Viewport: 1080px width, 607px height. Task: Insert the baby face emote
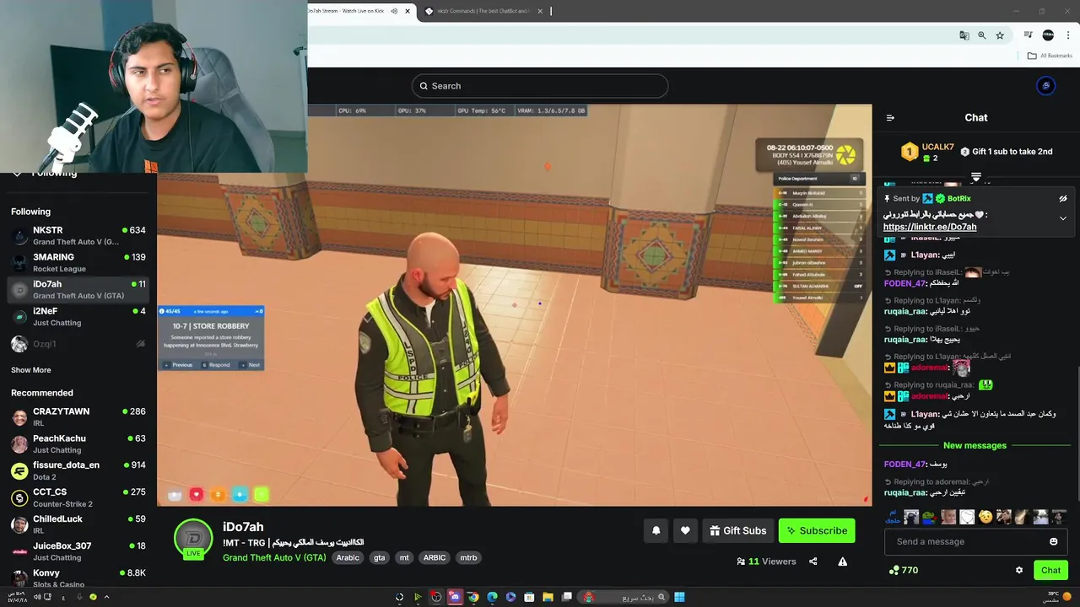948,517
